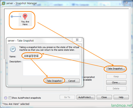
Task: Open Help for Snapshot Manager
Action: click(121, 97)
